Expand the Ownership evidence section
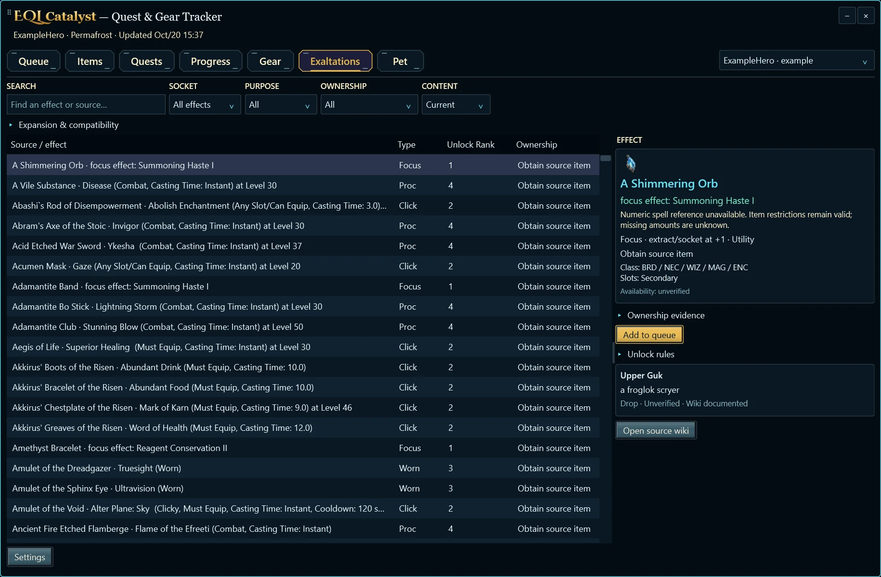This screenshot has height=577, width=881. [661, 315]
